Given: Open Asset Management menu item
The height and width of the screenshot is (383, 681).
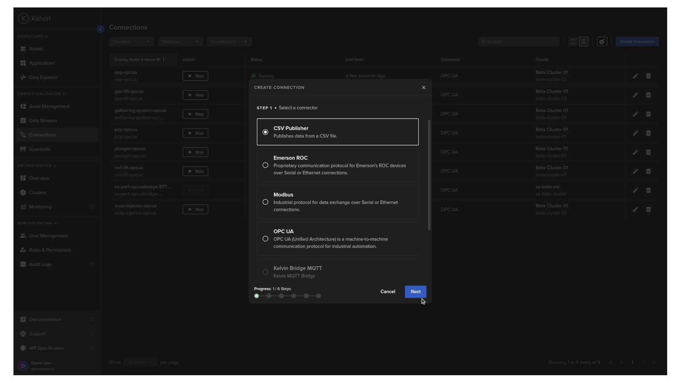Looking at the screenshot, I should point(49,106).
